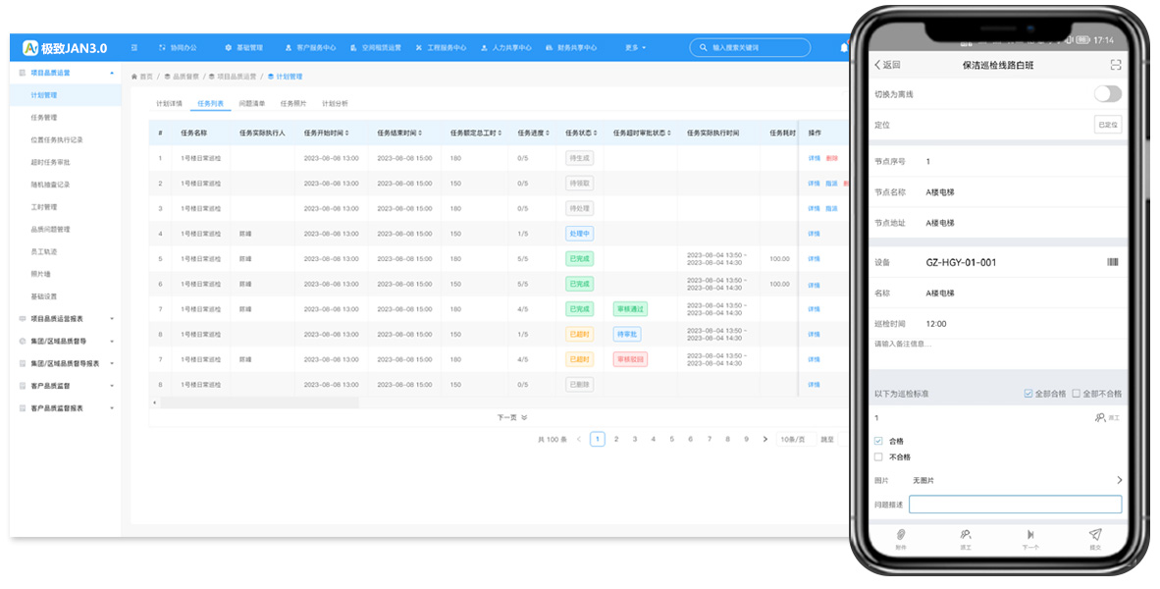This screenshot has width=1160, height=589.
Task: Click the scan icon in phone header
Action: pyautogui.click(x=1116, y=65)
